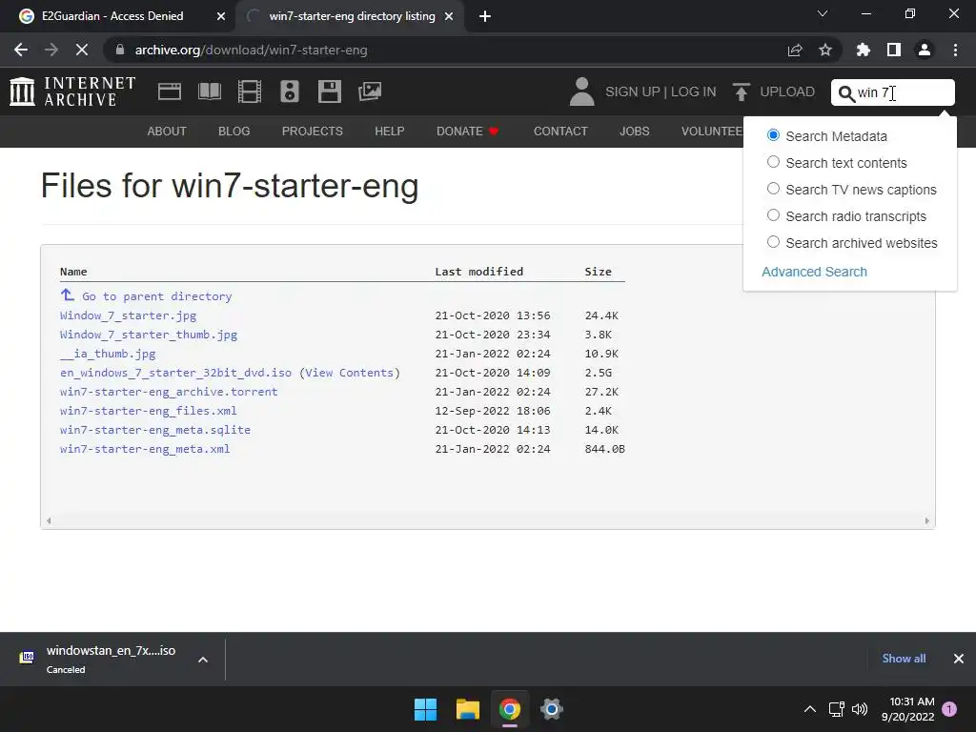This screenshot has width=976, height=732.
Task: Open the PROJECTS menu item
Action: point(313,132)
